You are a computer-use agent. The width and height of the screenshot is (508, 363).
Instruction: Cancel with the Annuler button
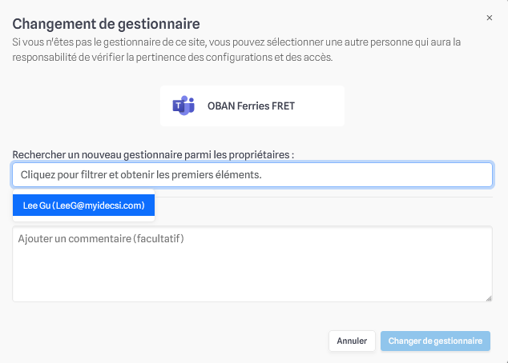click(352, 341)
